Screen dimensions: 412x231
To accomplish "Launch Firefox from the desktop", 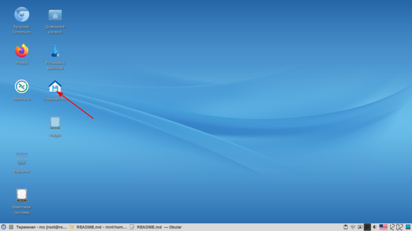I will 22,51.
